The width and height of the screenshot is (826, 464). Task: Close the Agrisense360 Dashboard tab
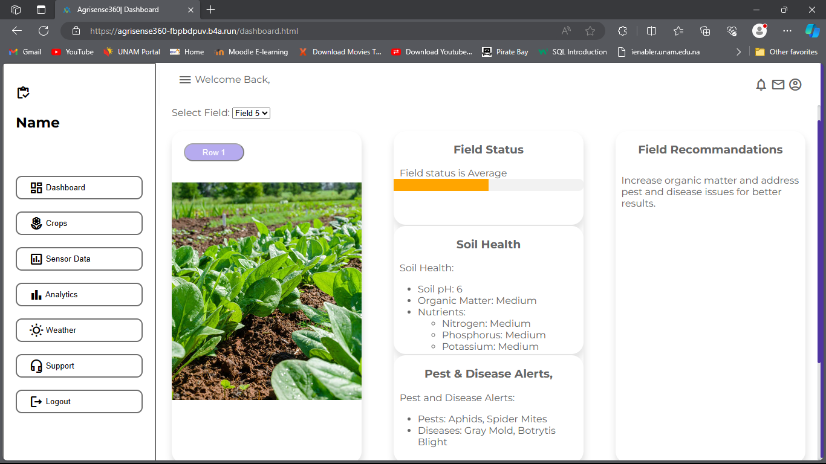coord(190,10)
